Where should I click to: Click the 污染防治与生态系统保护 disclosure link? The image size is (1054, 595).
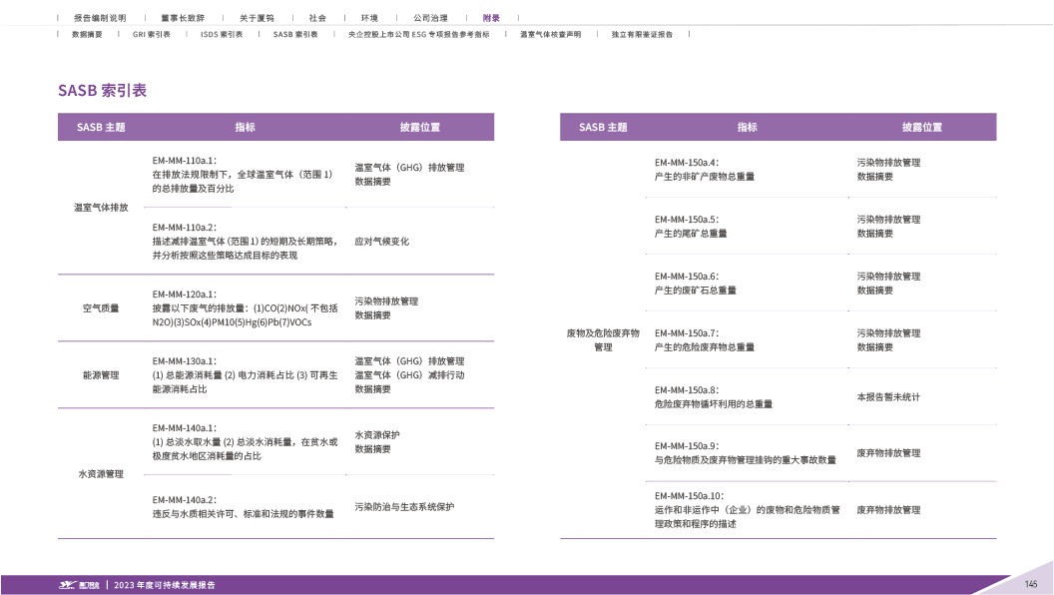[x=403, y=507]
